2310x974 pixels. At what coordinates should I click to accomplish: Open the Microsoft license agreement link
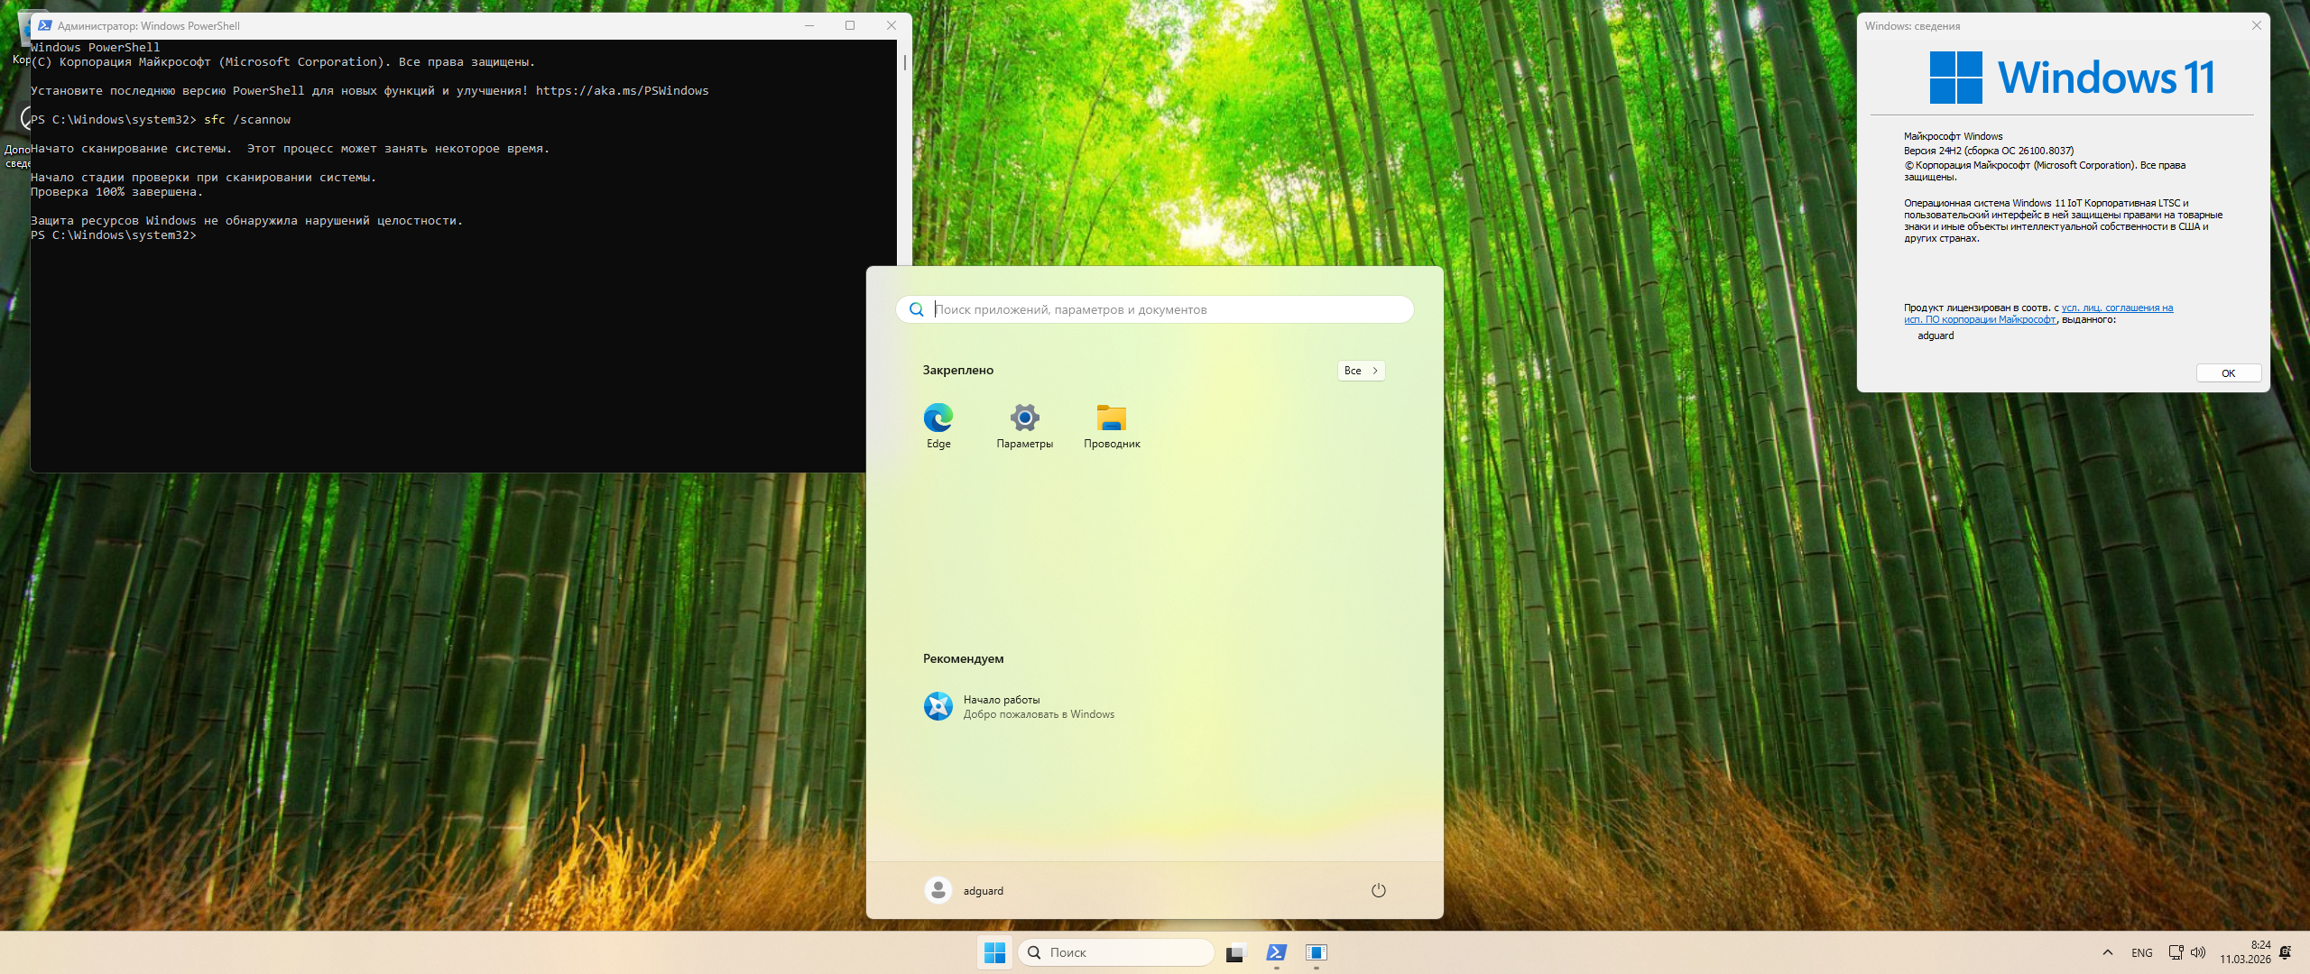click(x=2116, y=308)
